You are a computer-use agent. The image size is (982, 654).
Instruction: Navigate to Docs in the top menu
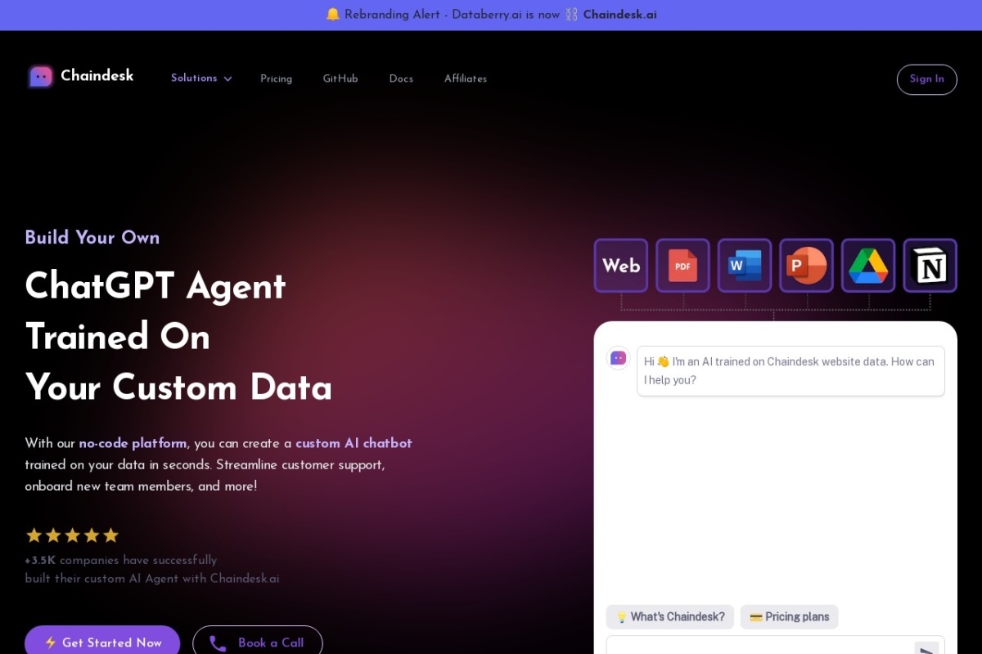tap(401, 78)
